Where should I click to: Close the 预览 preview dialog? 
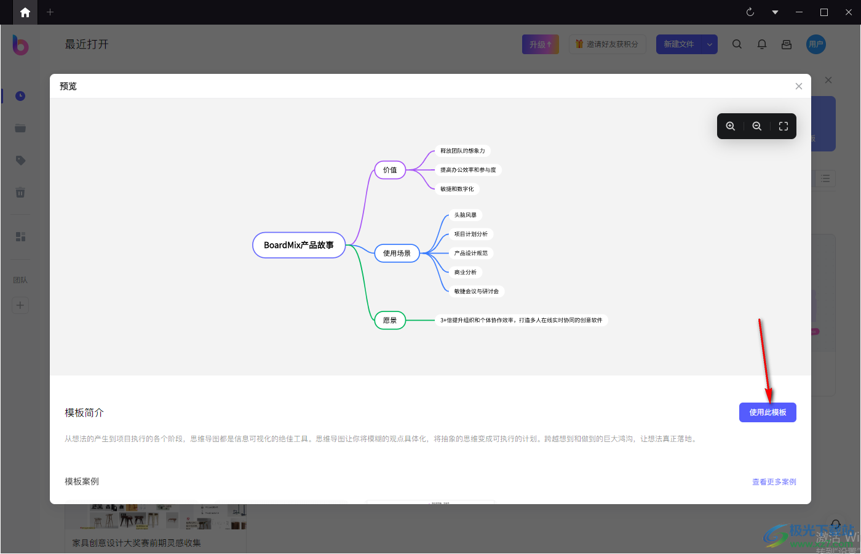(x=799, y=86)
